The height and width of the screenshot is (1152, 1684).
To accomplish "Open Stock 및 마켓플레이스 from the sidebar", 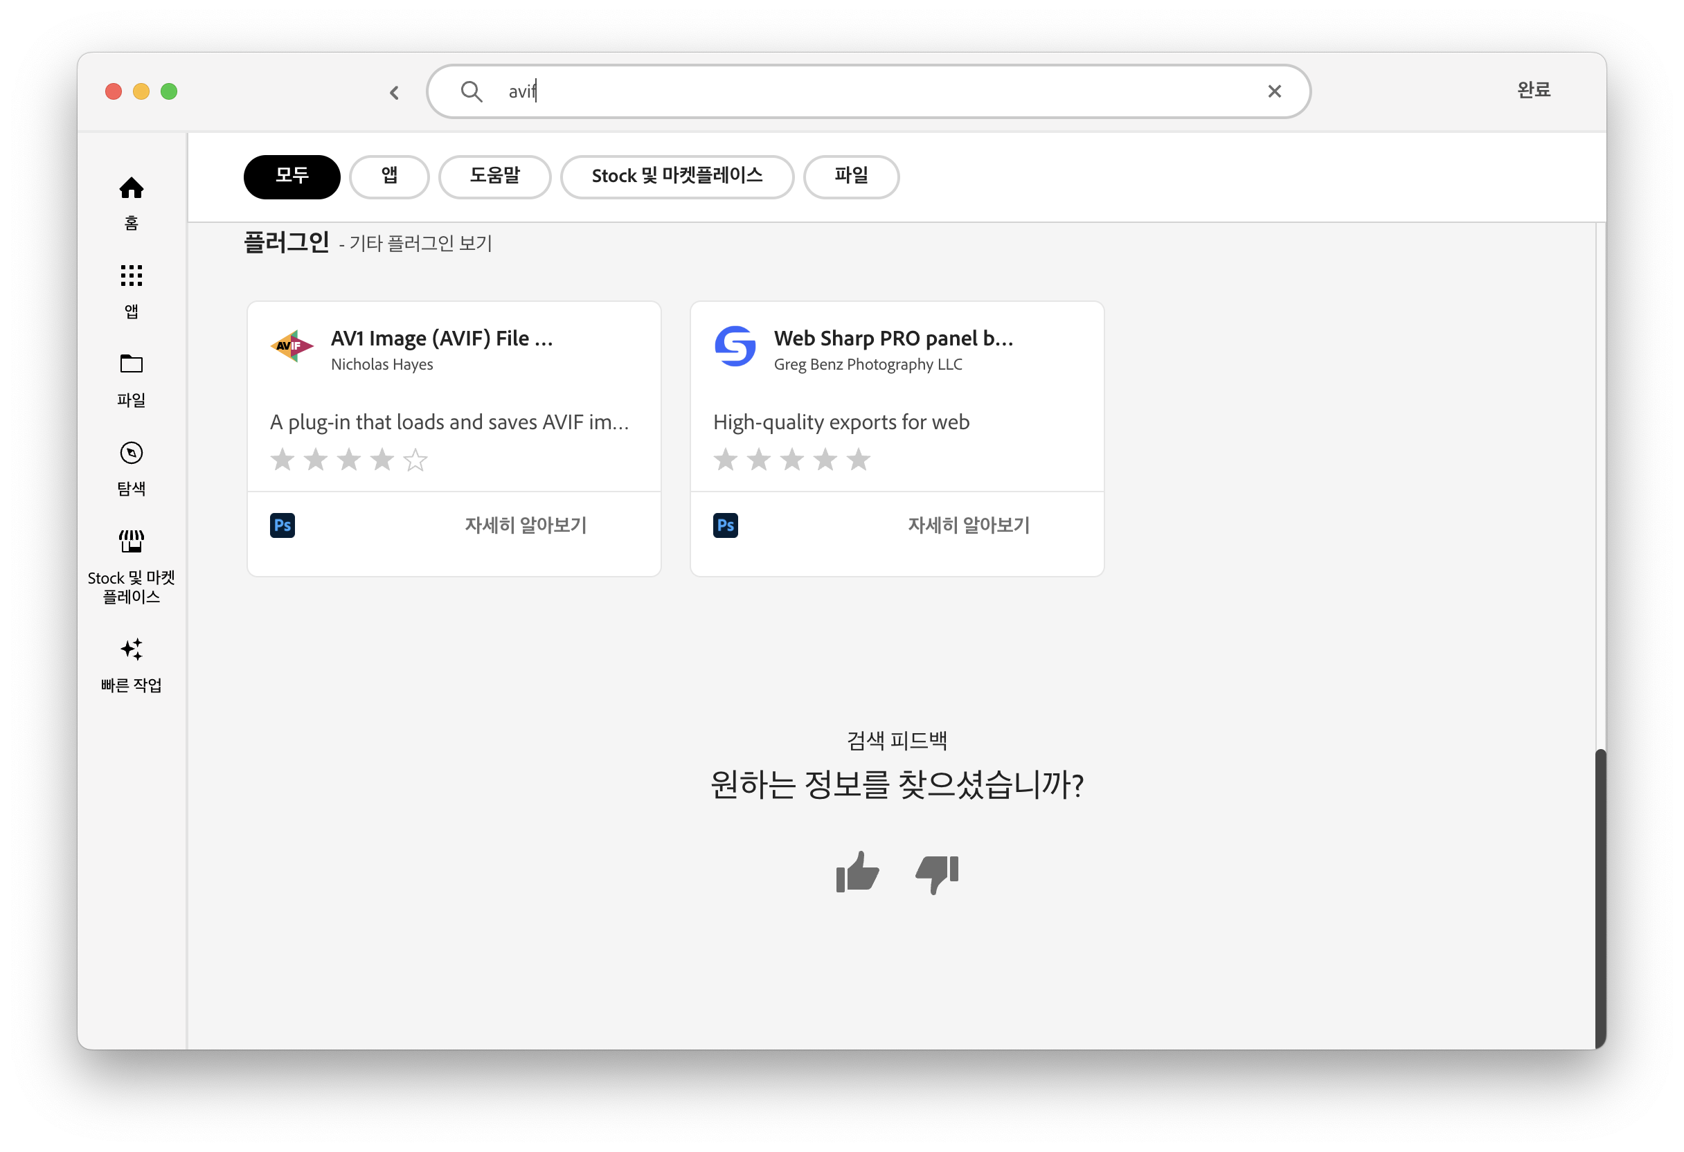I will pyautogui.click(x=131, y=558).
